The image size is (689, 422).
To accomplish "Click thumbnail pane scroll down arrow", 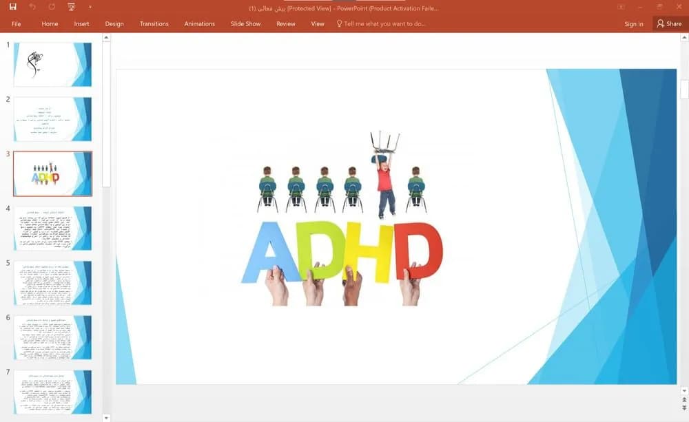I will [x=106, y=418].
